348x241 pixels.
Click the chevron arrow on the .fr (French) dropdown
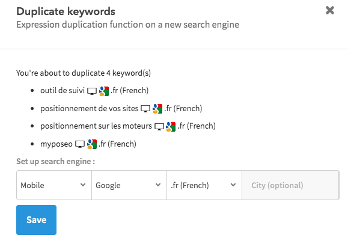coord(233,185)
